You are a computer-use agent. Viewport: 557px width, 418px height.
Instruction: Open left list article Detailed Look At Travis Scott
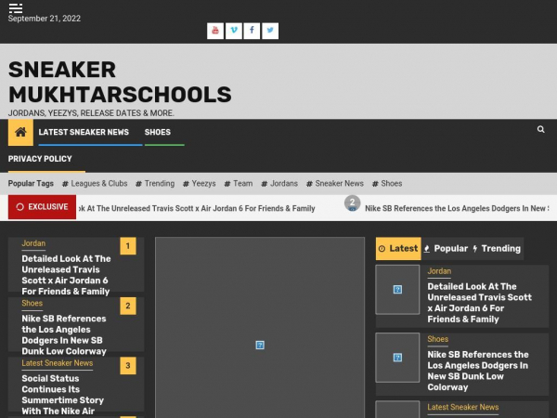pos(66,275)
